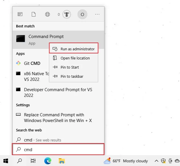
Task: Launch Microsoft Edge from taskbar
Action: [48, 161]
